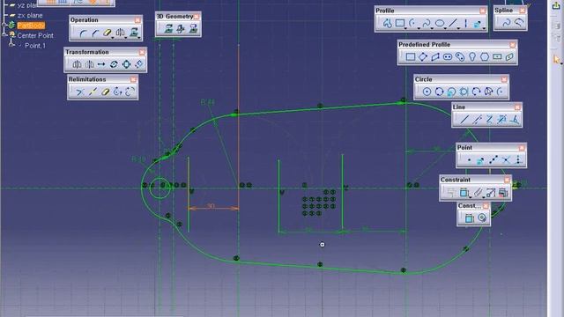Select Point by Clicking in Point toolbar

(x=469, y=160)
